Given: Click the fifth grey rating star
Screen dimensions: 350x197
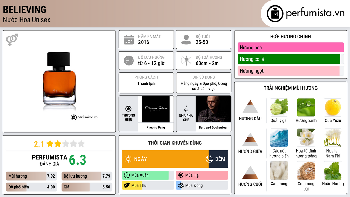Looking at the screenshot, I should [81, 144].
